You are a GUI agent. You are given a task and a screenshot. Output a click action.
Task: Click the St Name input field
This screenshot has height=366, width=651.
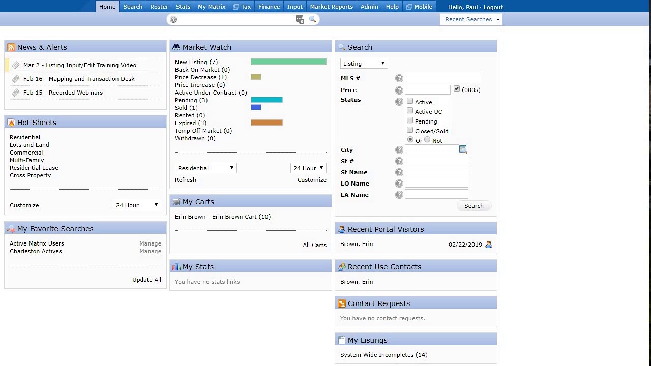click(x=436, y=172)
